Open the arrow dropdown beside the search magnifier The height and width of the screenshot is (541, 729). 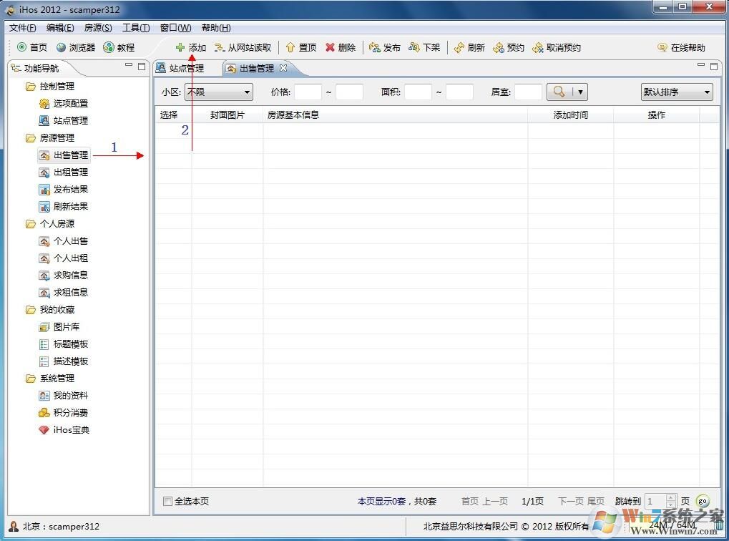(579, 92)
